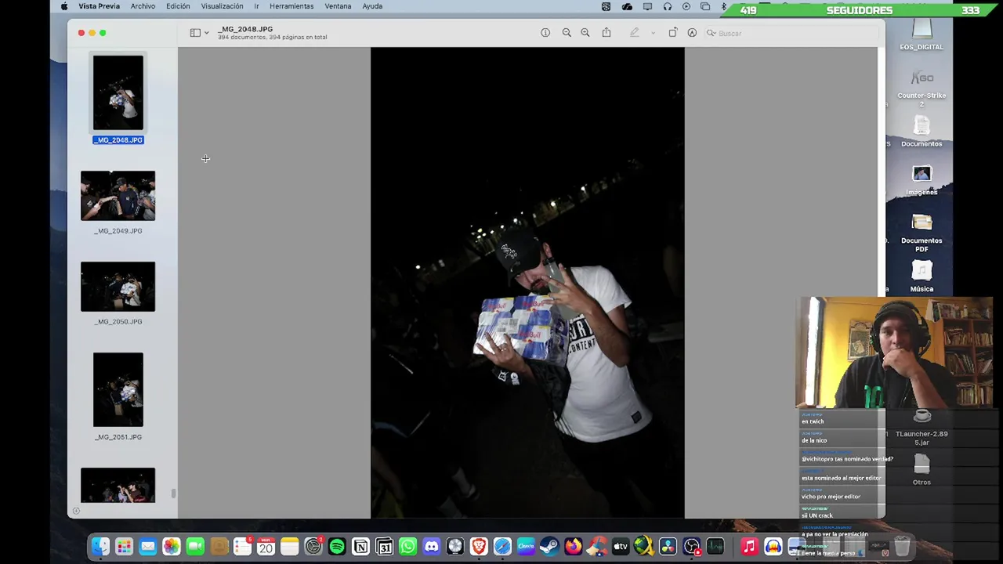Expand the highlight pen options dropdown

(653, 33)
